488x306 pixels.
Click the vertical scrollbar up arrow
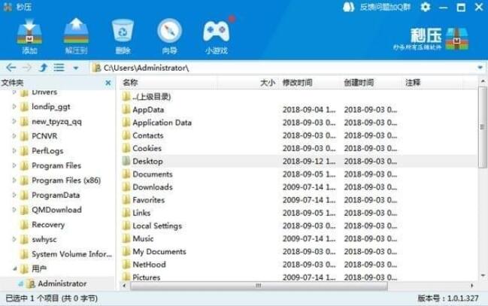point(483,81)
